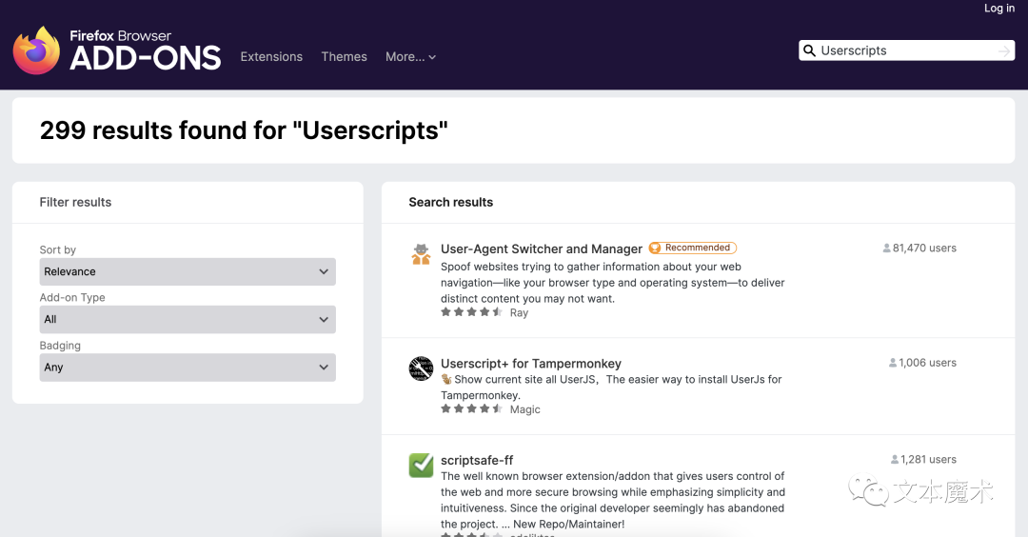The width and height of the screenshot is (1028, 537).
Task: Click the Add-on Type chevron arrow
Action: tap(324, 319)
